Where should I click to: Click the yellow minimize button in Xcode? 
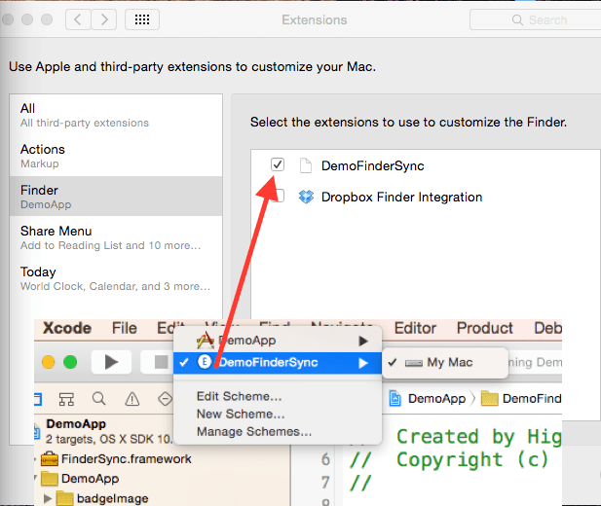click(x=49, y=362)
